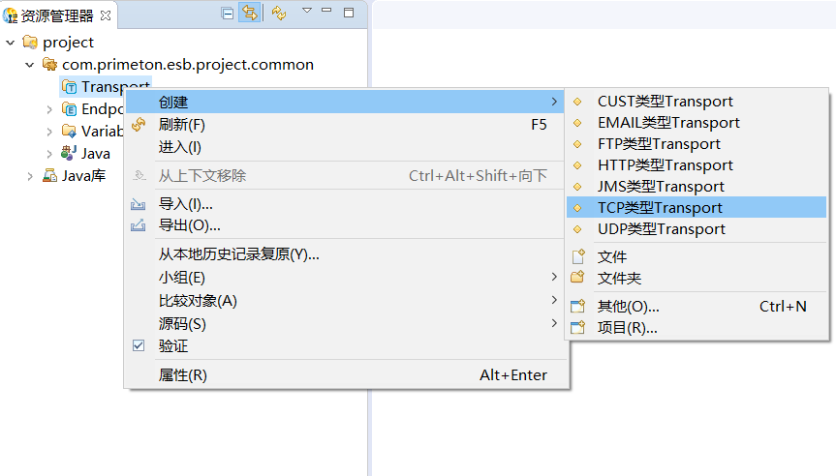Viewport: 836px width, 476px height.
Task: Toggle the 验证 checkbox menu item
Action: 139,345
